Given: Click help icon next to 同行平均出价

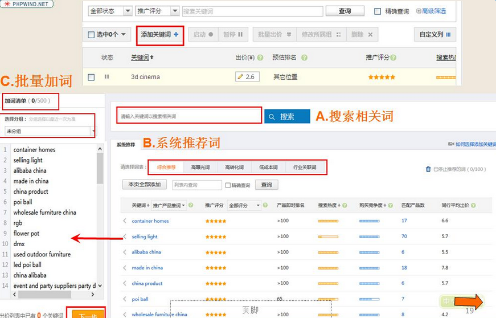Looking at the screenshot, I should click(x=473, y=206).
